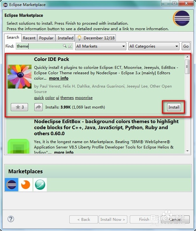Click the green Nodeclipse EditBox logo

[x=18, y=146]
